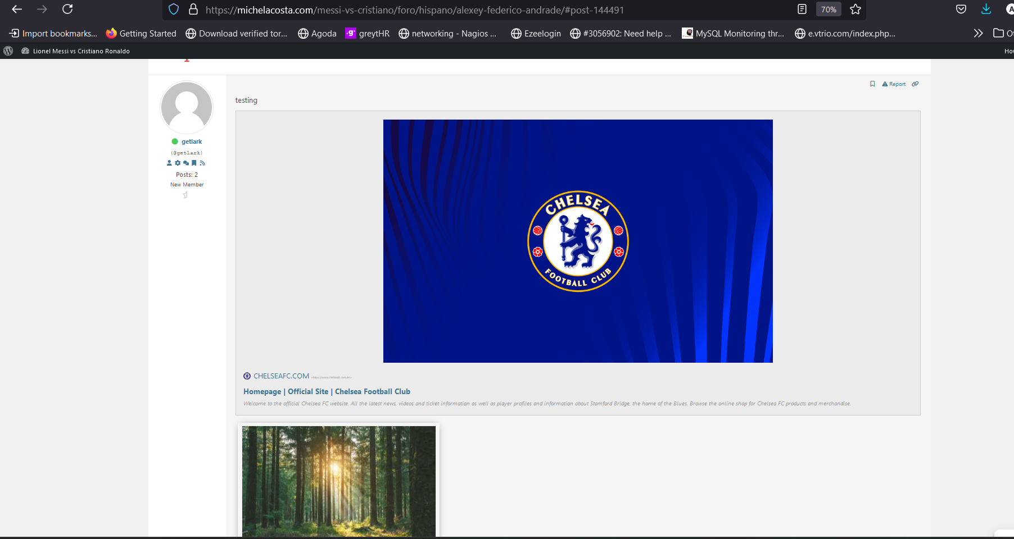The height and width of the screenshot is (539, 1014).
Task: Click the '(@getlark)' handle text
Action: click(187, 153)
